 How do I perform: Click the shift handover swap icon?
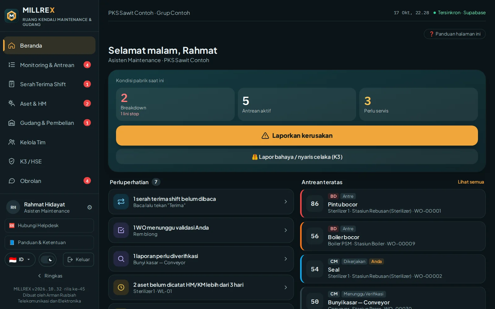tap(121, 202)
